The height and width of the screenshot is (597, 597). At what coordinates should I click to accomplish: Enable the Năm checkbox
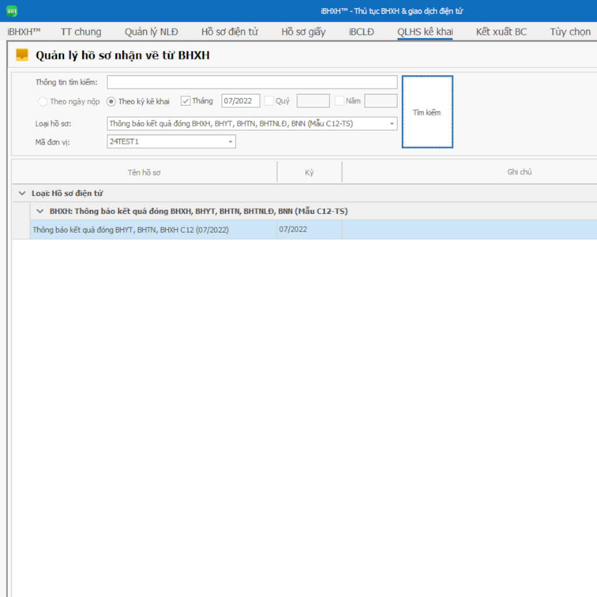339,101
